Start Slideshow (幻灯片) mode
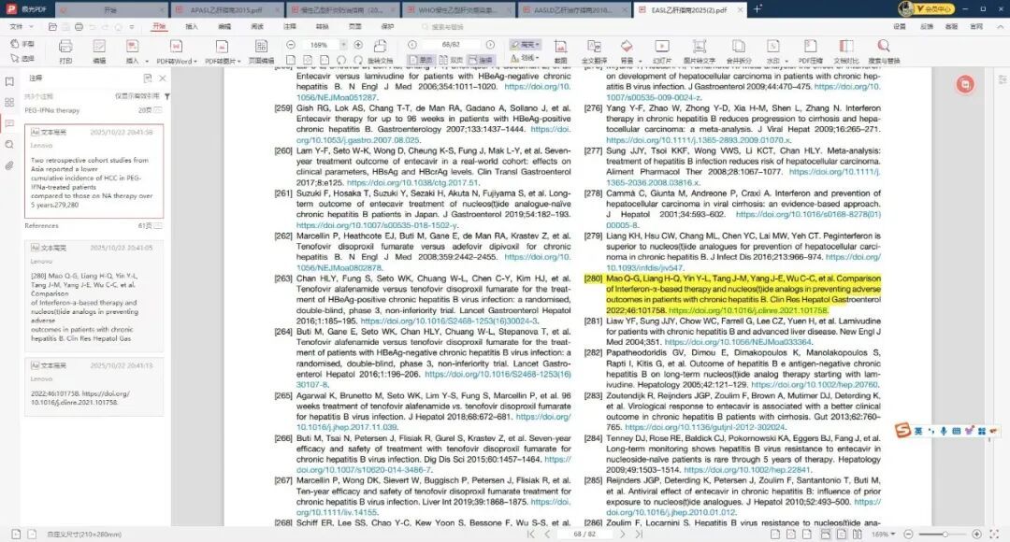This screenshot has width=1010, height=542. 662,50
